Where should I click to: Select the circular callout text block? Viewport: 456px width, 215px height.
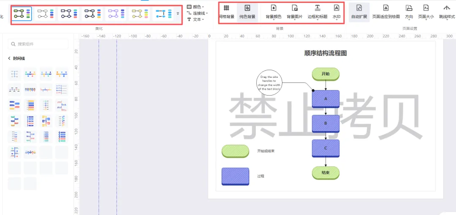tap(269, 83)
